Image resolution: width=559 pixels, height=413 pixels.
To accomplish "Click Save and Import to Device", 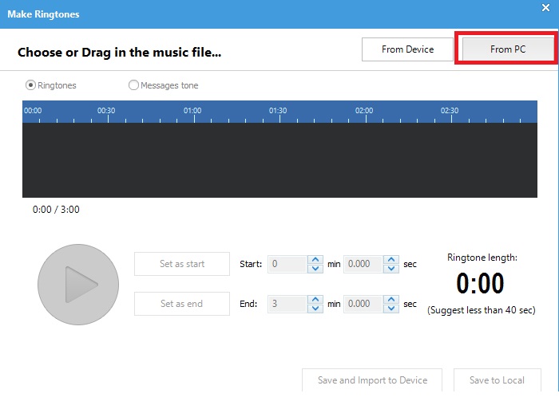I will pyautogui.click(x=372, y=380).
